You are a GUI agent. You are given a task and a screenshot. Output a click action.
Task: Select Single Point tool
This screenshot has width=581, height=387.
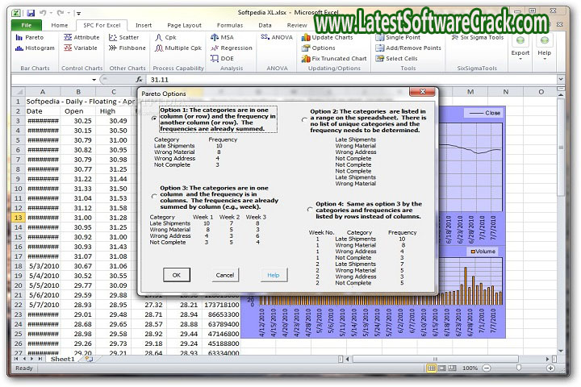pos(398,37)
